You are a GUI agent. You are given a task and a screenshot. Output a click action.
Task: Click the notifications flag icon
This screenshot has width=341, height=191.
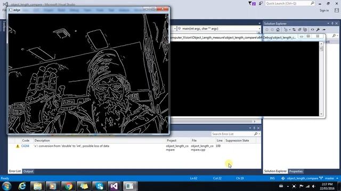(252, 4)
